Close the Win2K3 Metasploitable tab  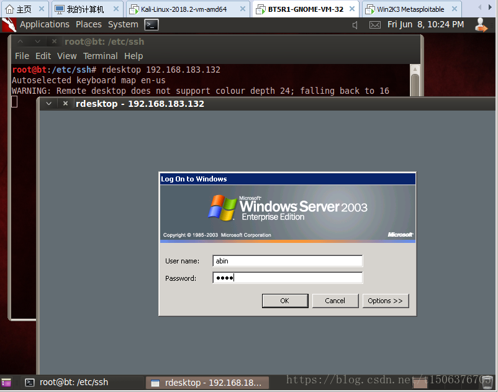coord(455,9)
